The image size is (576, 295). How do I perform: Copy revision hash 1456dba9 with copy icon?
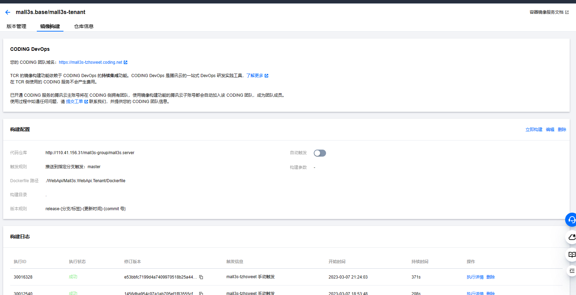click(x=201, y=293)
